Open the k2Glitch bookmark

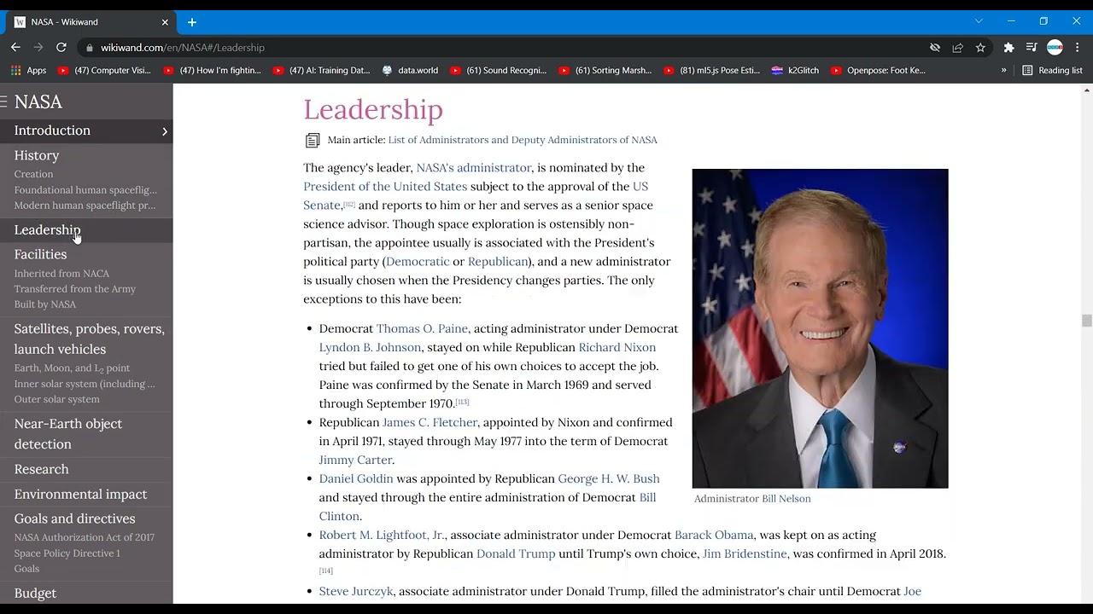(795, 71)
